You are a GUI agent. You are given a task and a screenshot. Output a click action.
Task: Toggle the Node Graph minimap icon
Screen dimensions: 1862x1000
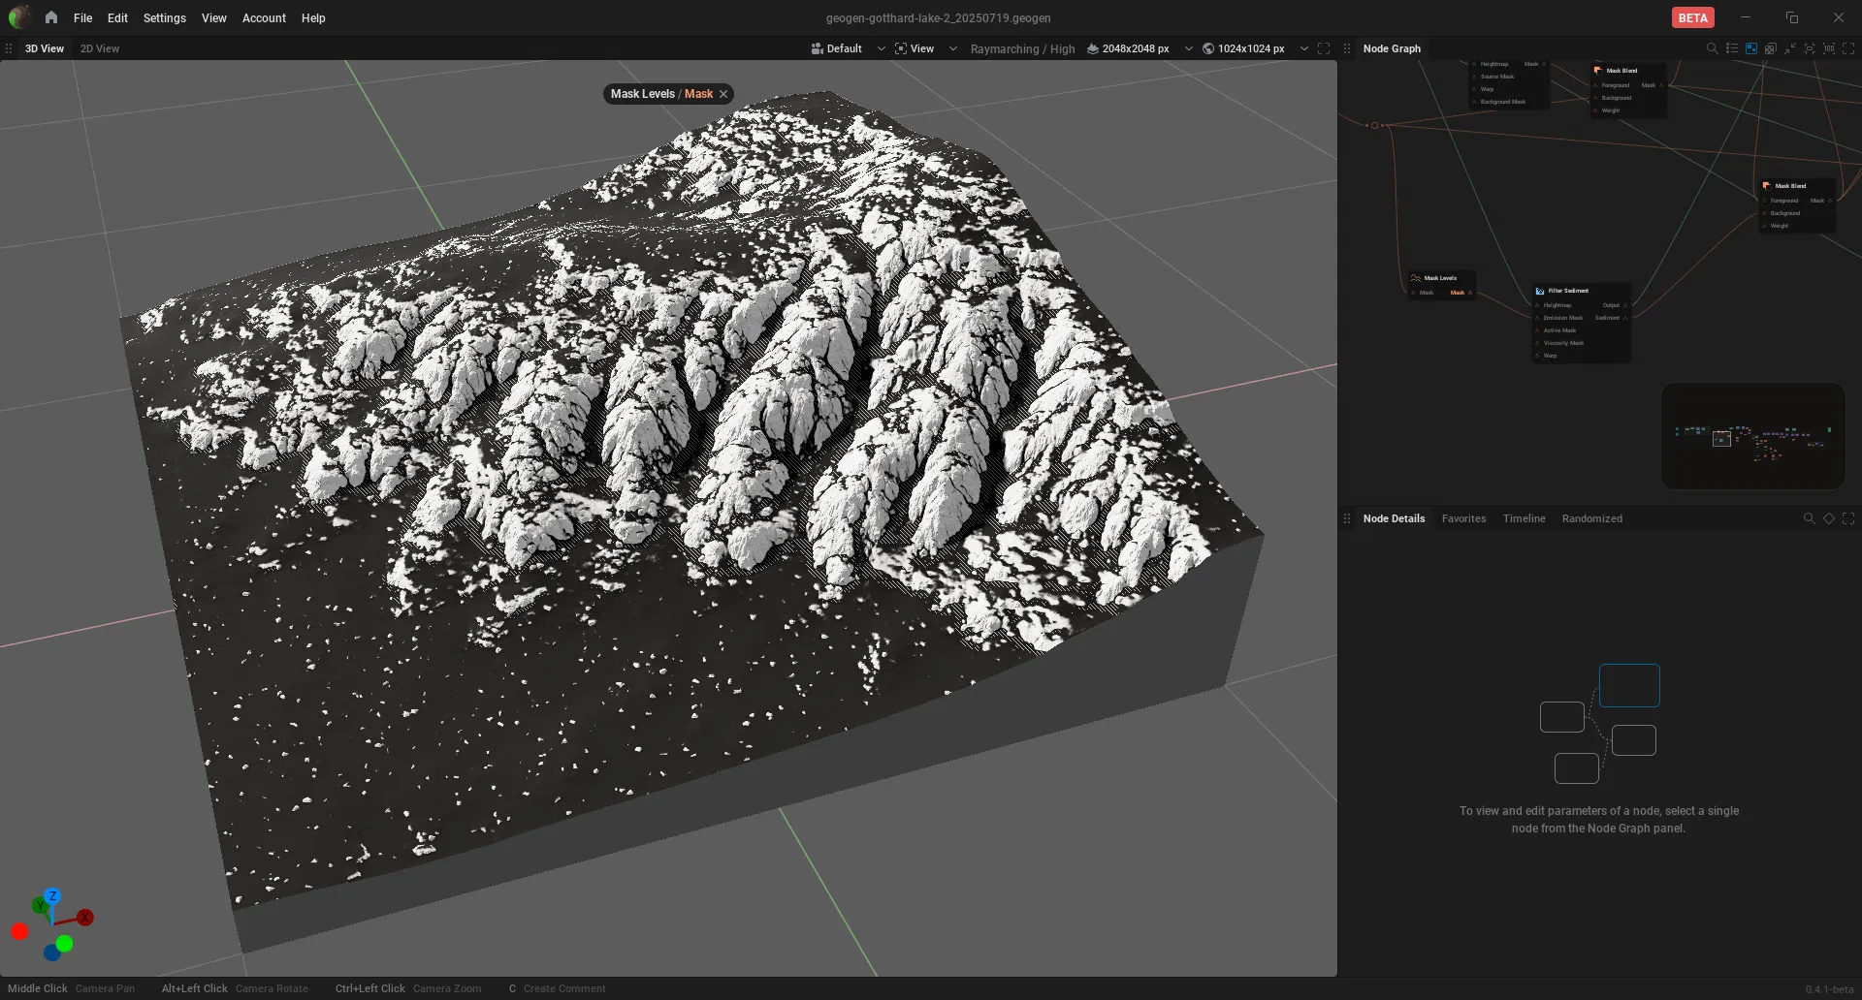[x=1751, y=48]
